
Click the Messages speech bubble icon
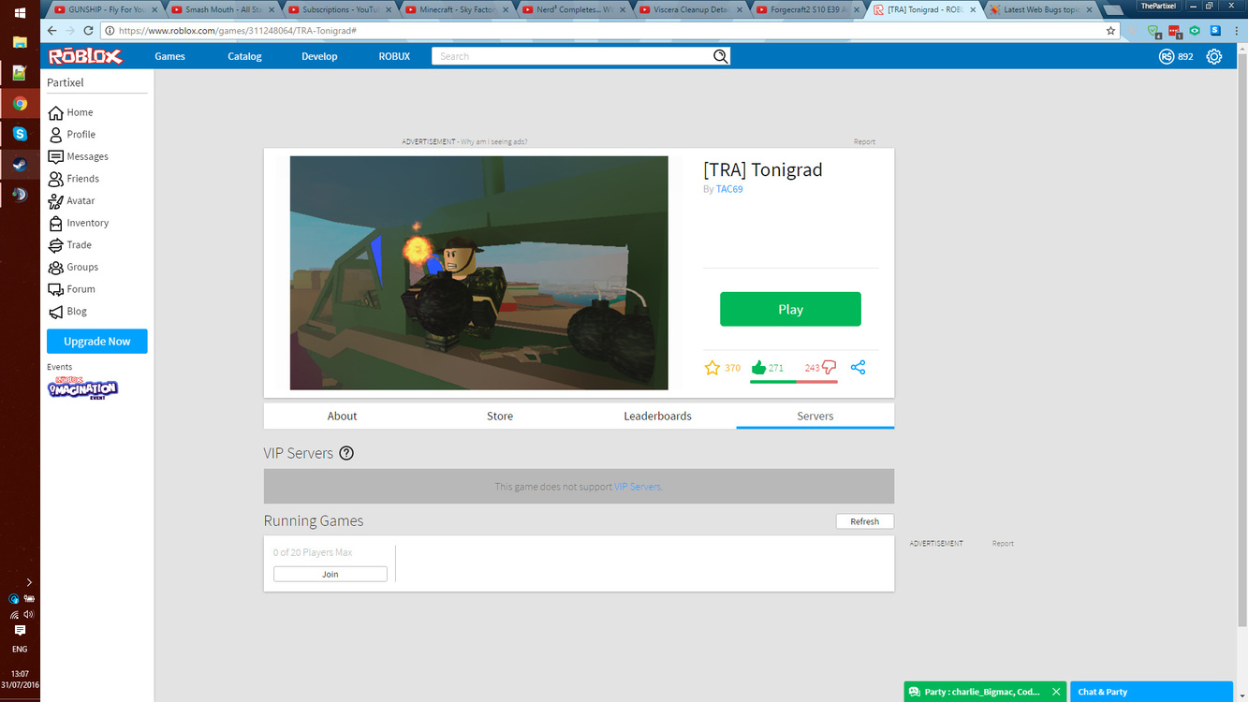coord(56,156)
